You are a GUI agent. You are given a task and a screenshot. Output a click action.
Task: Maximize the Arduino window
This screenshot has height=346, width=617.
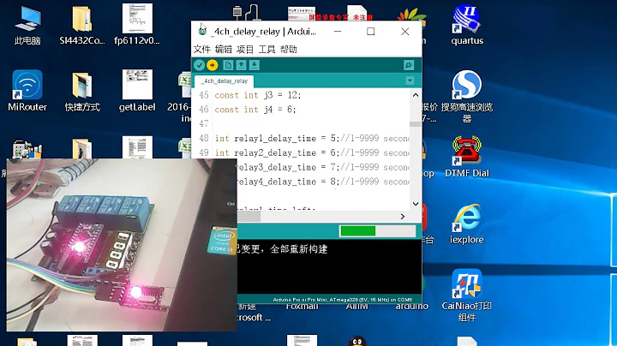tap(371, 32)
